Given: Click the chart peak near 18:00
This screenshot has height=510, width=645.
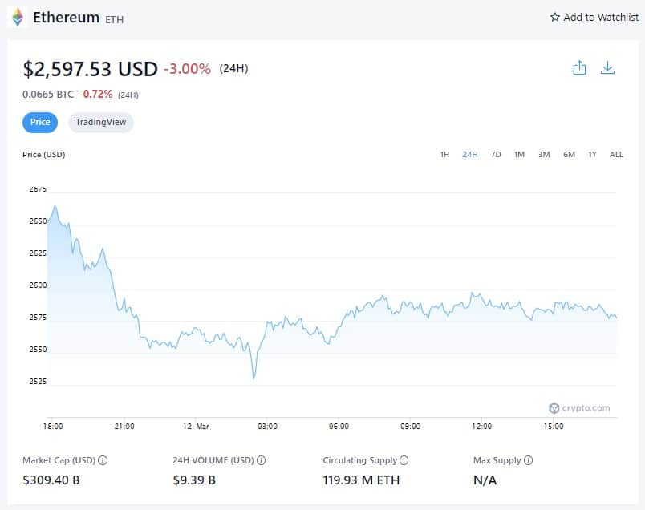Looking at the screenshot, I should pyautogui.click(x=55, y=208).
